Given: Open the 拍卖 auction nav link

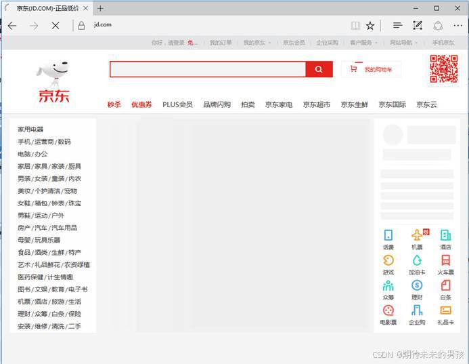Looking at the screenshot, I should tap(248, 104).
